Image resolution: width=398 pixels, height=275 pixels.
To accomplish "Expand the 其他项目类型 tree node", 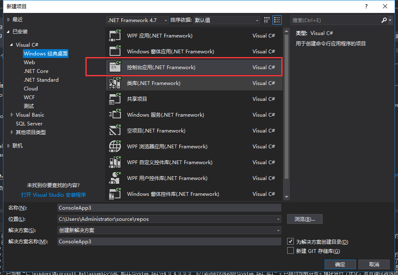I will (12, 132).
